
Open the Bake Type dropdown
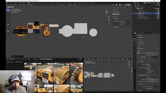[153, 57]
